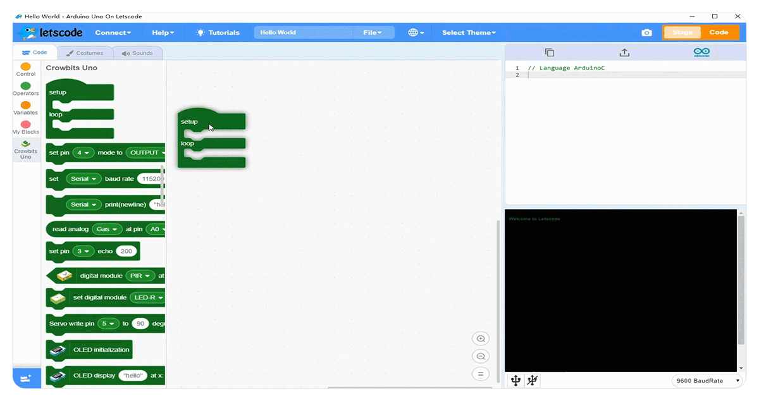Screen dimensions: 759x401
Task: Choose the Operators block category
Action: pos(26,89)
